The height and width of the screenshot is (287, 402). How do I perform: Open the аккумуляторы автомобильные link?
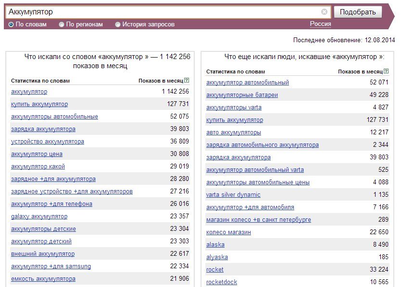coord(54,117)
